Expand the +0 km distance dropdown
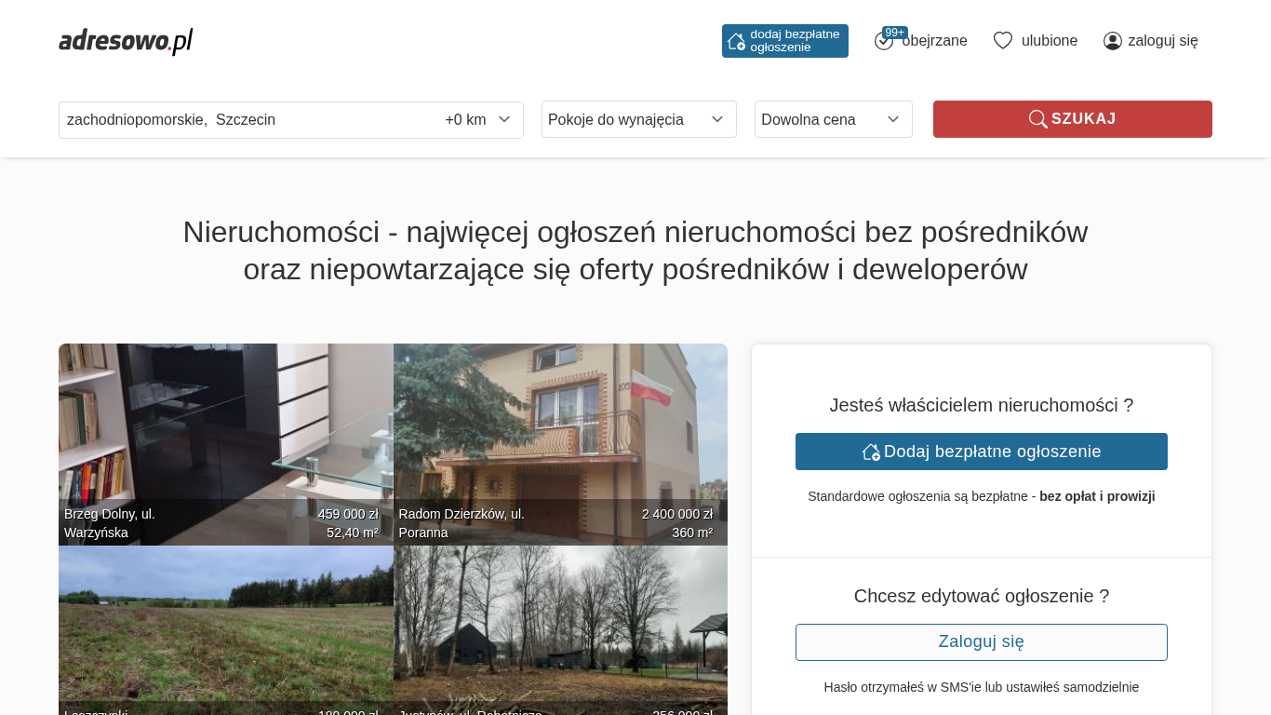Viewport: 1271px width, 715px height. coord(478,119)
